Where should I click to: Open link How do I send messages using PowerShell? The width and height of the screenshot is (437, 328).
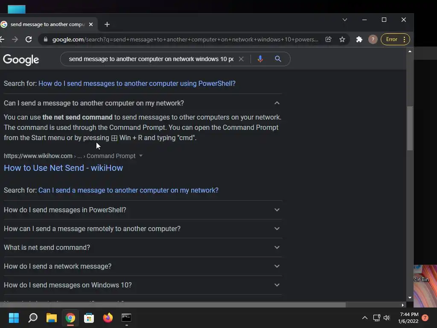tap(137, 83)
